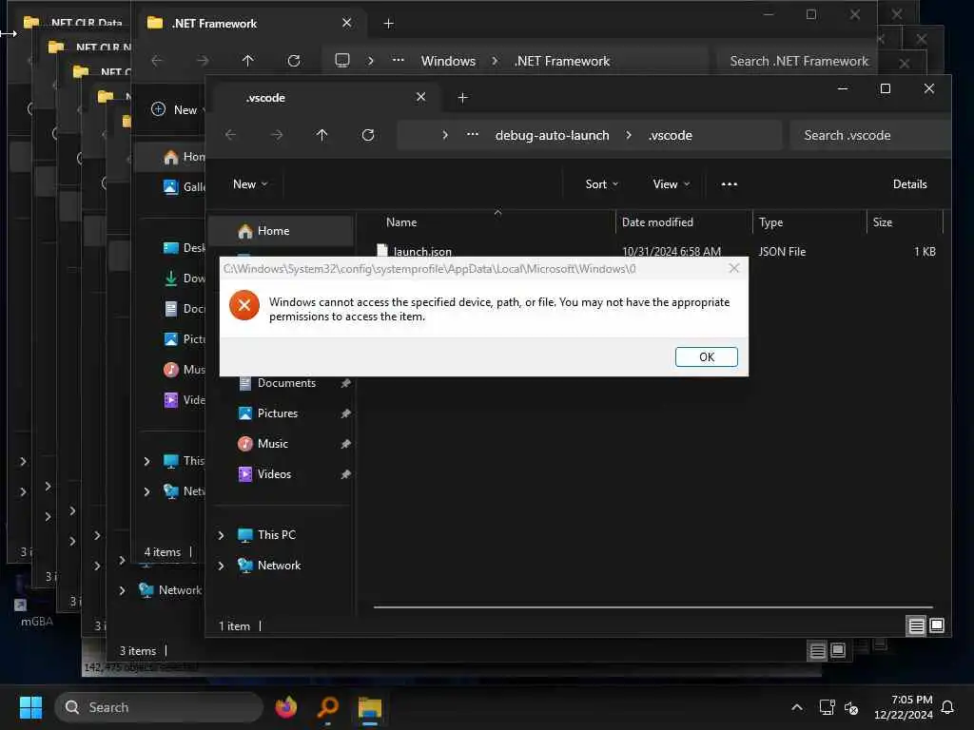Unpin Videos using its pin icon

point(345,474)
